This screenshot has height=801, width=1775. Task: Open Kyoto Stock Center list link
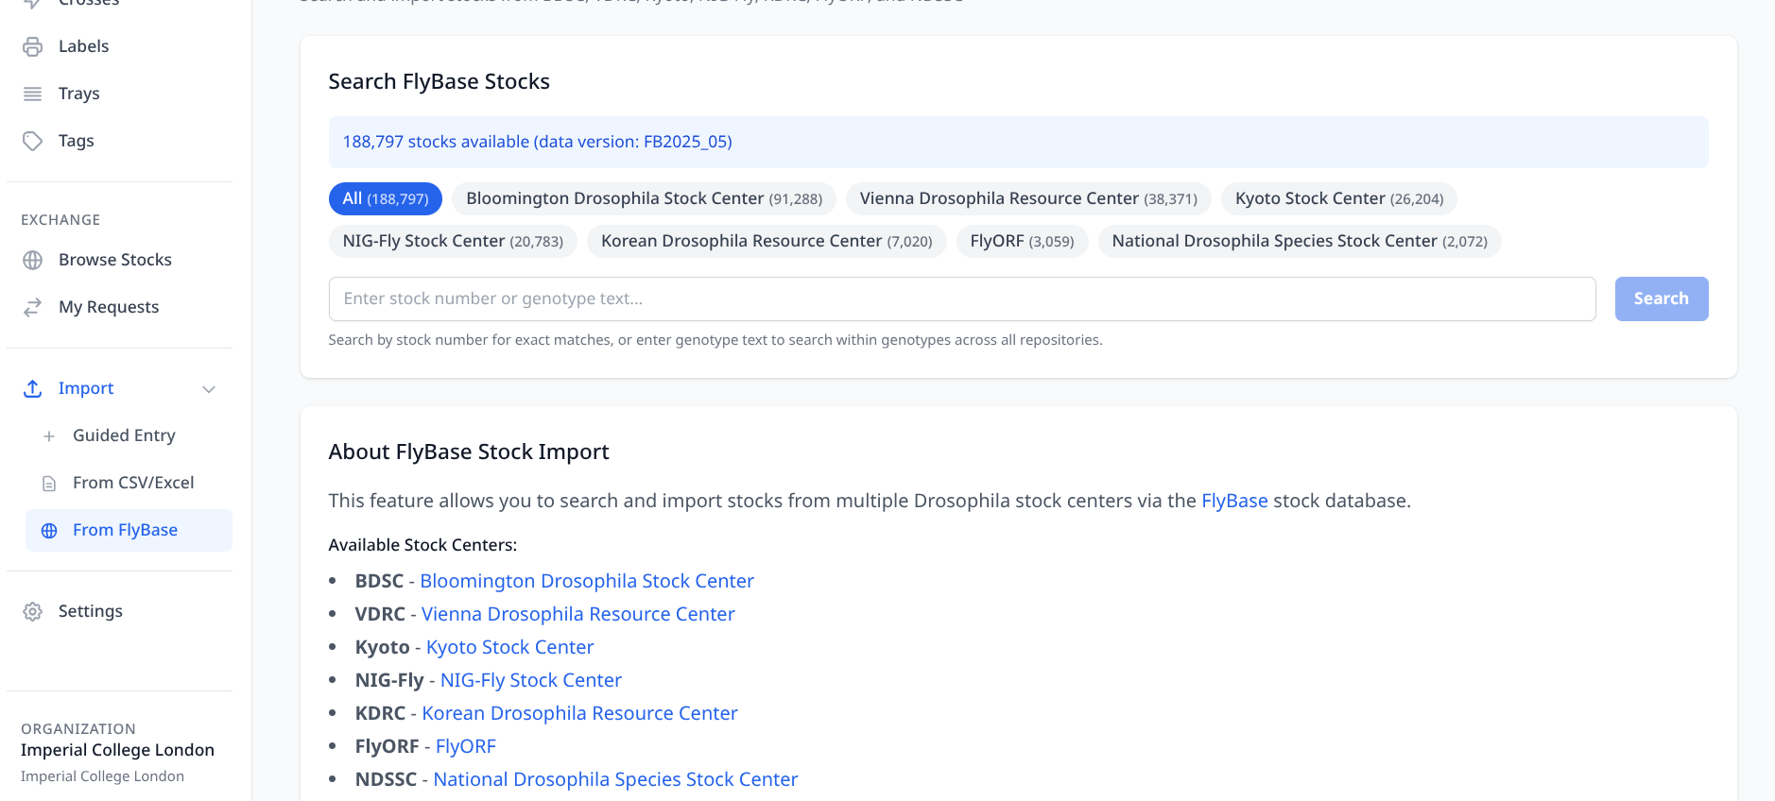point(510,647)
